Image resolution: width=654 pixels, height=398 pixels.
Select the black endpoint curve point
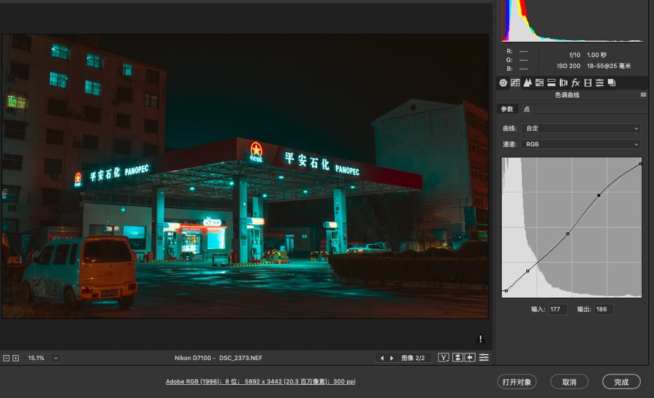pos(506,291)
